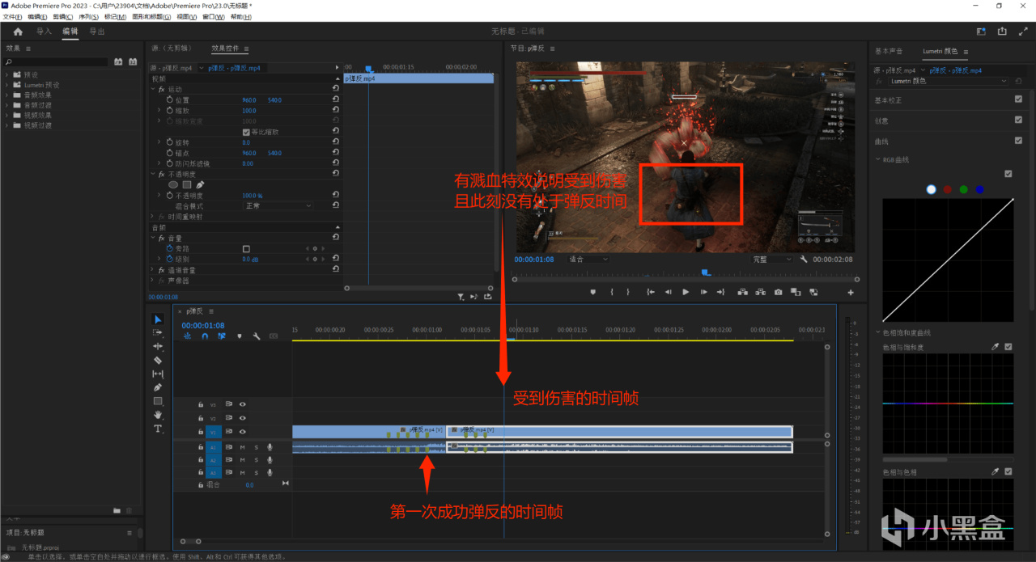Reset the Position parameter
Image resolution: width=1036 pixels, height=562 pixels.
click(x=336, y=99)
